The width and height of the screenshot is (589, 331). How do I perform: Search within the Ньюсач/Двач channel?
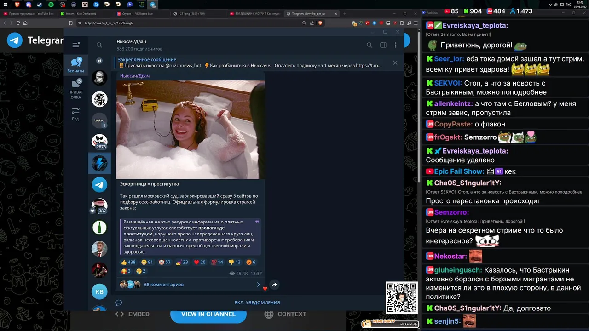pos(369,45)
